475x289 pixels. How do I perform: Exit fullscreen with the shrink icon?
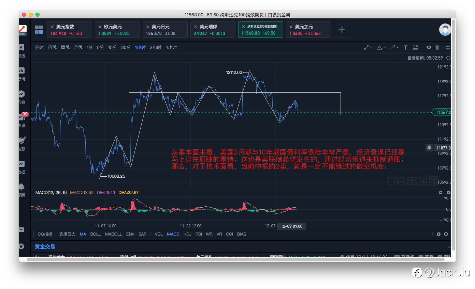(448, 48)
